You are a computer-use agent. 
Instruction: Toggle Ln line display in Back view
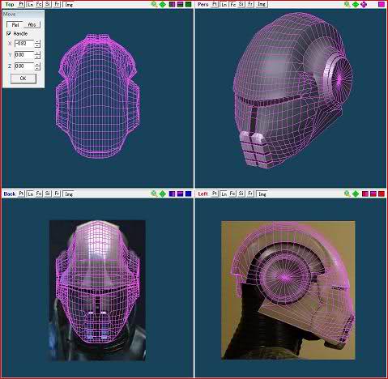tap(31, 194)
